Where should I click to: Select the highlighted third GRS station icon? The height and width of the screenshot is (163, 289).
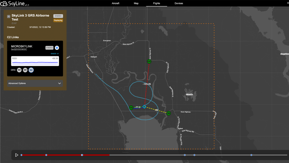click(31, 70)
